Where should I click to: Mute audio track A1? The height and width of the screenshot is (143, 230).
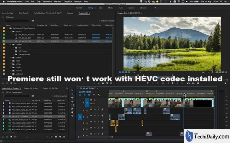[95, 109]
